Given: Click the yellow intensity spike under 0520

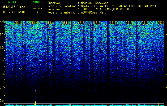Looking at the screenshot, I should tap(159, 104).
